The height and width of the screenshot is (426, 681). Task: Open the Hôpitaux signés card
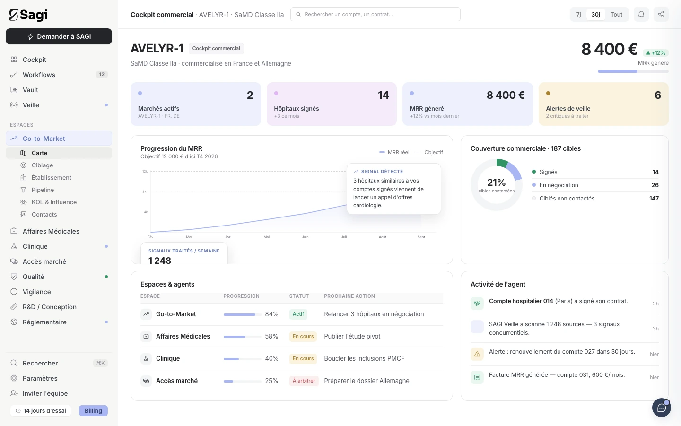click(332, 104)
